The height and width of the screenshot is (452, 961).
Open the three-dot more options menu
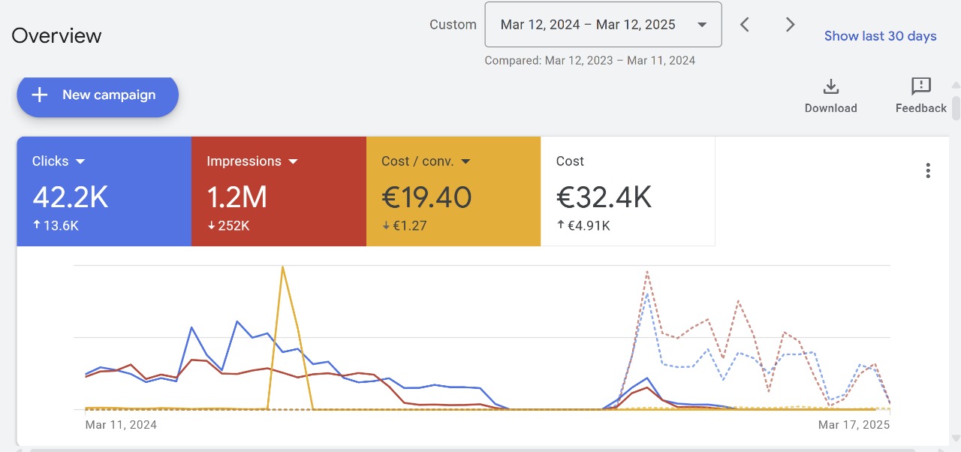tap(928, 170)
